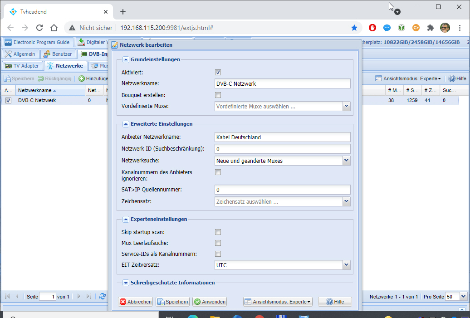Go to browser home page
The height and width of the screenshot is (318, 470).
click(x=54, y=28)
